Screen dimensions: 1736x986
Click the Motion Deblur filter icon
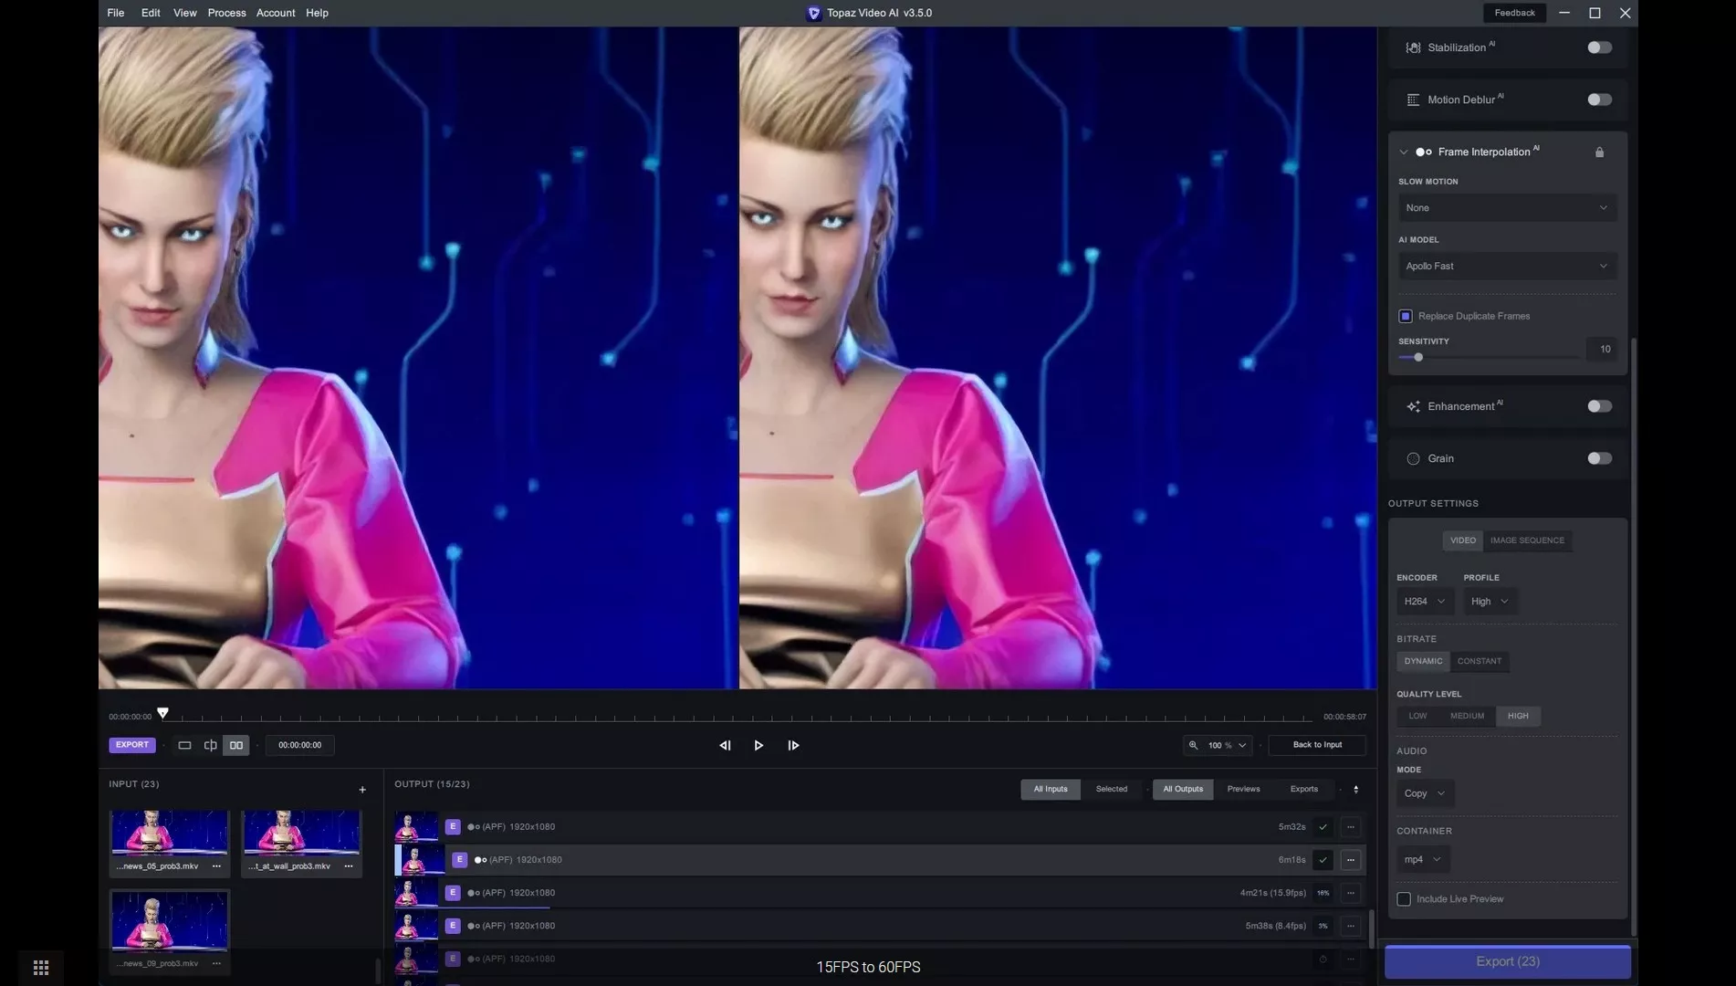tap(1413, 100)
